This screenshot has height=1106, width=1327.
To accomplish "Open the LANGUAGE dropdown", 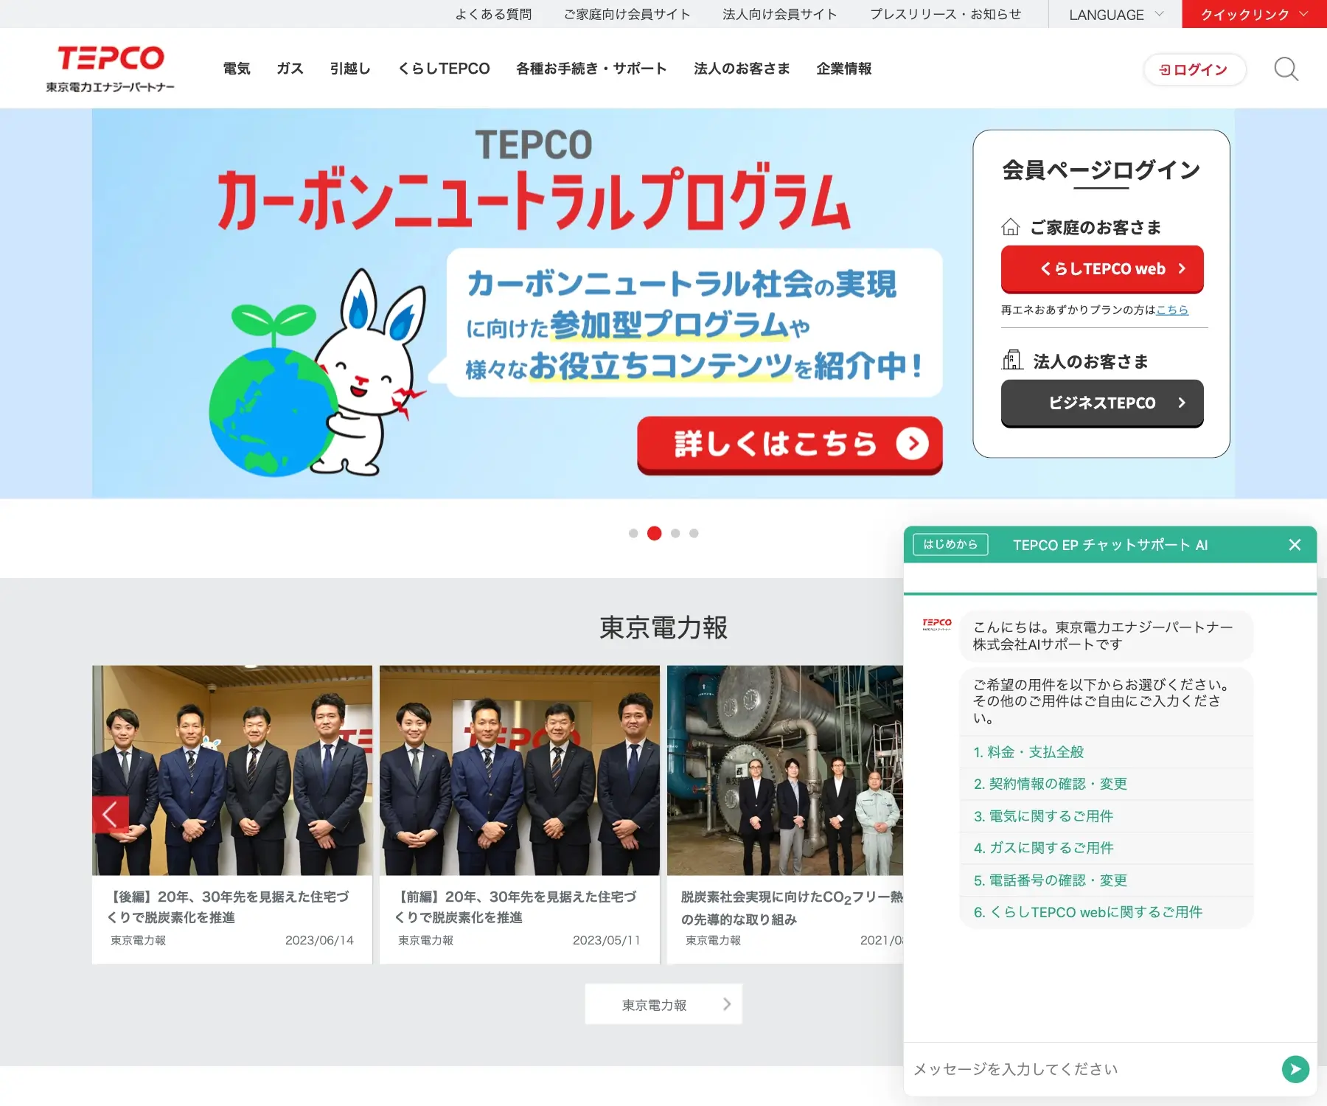I will pyautogui.click(x=1115, y=14).
